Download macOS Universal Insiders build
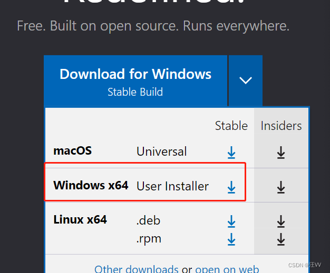The width and height of the screenshot is (330, 273). coord(281,153)
